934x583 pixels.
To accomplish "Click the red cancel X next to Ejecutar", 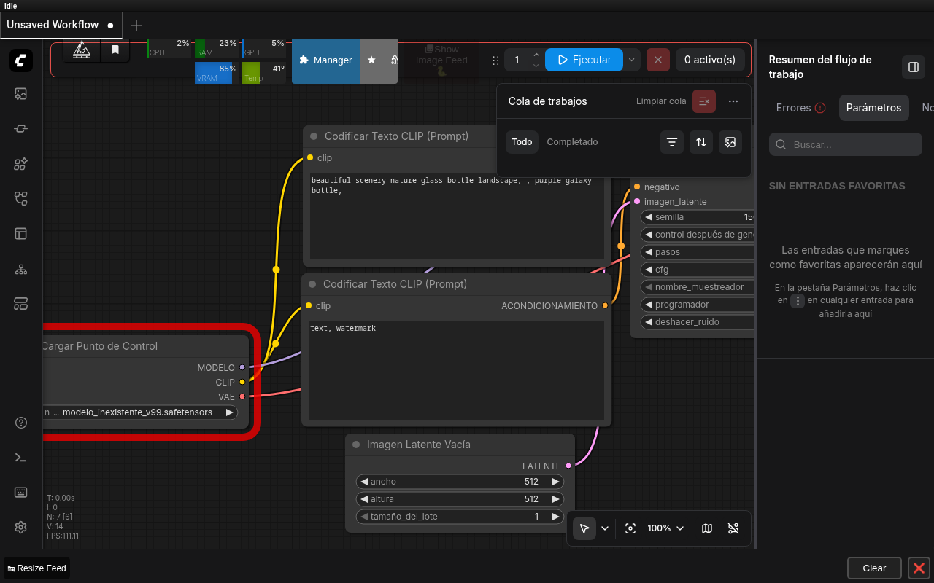I will coord(658,60).
